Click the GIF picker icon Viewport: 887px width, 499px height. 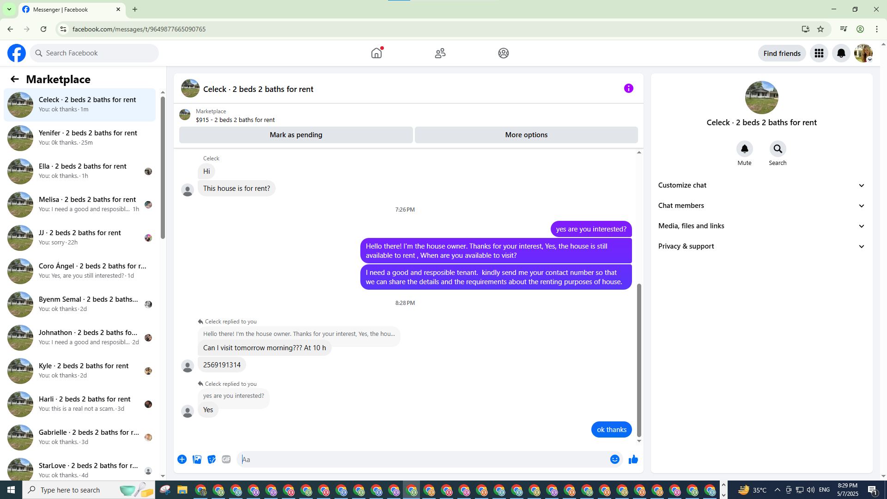226,459
